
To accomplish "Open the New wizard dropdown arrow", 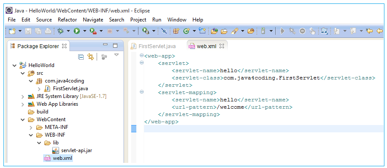I will click(20, 31).
